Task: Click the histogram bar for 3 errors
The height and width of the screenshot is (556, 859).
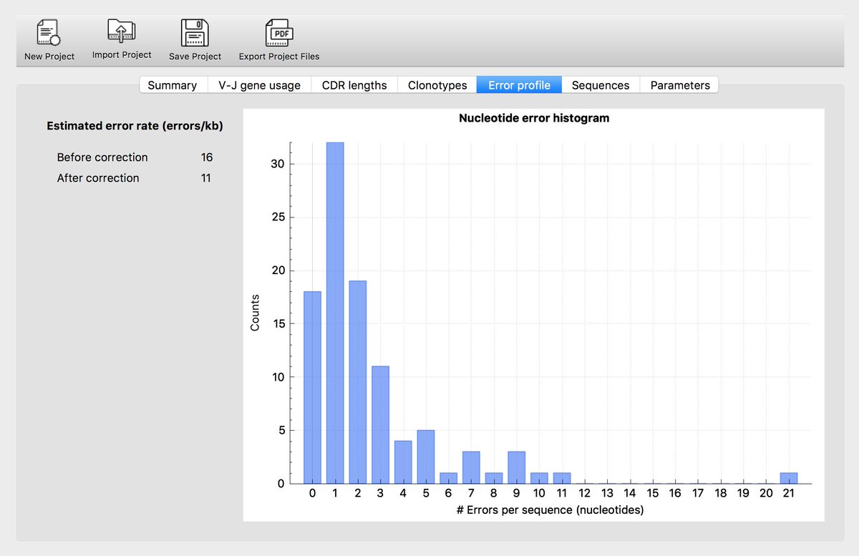Action: pyautogui.click(x=381, y=425)
